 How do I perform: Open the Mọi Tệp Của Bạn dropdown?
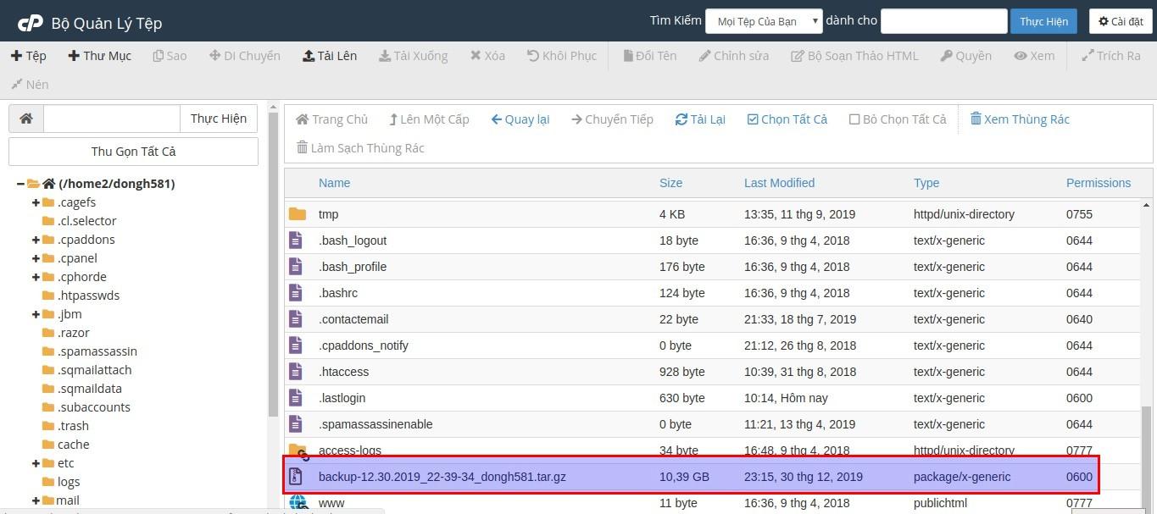pos(764,21)
